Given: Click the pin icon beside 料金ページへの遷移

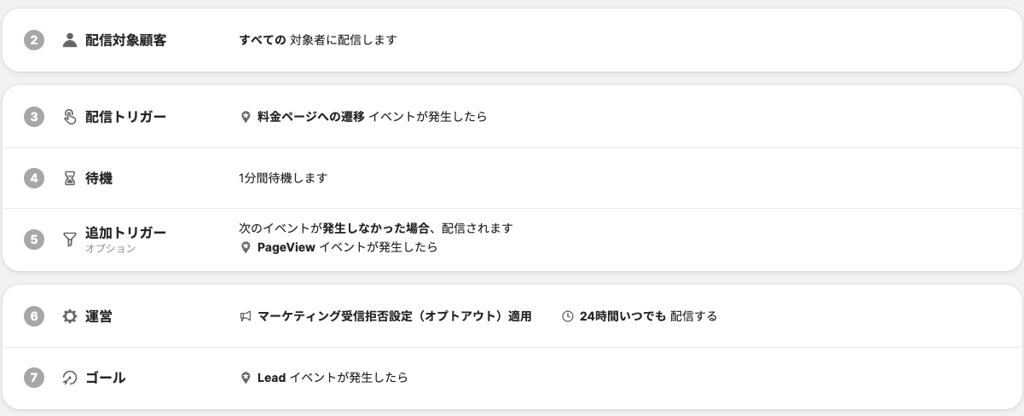Looking at the screenshot, I should [x=246, y=117].
